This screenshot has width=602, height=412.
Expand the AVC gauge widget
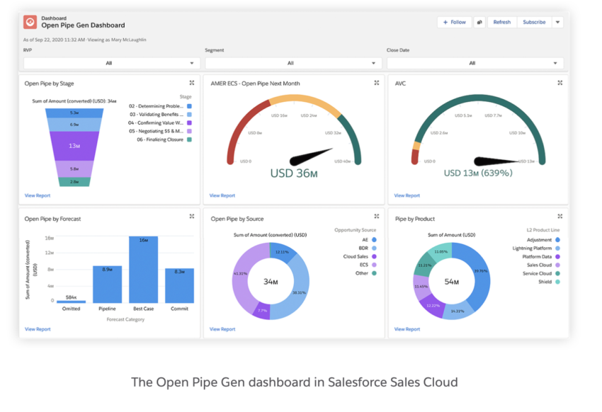coord(560,83)
